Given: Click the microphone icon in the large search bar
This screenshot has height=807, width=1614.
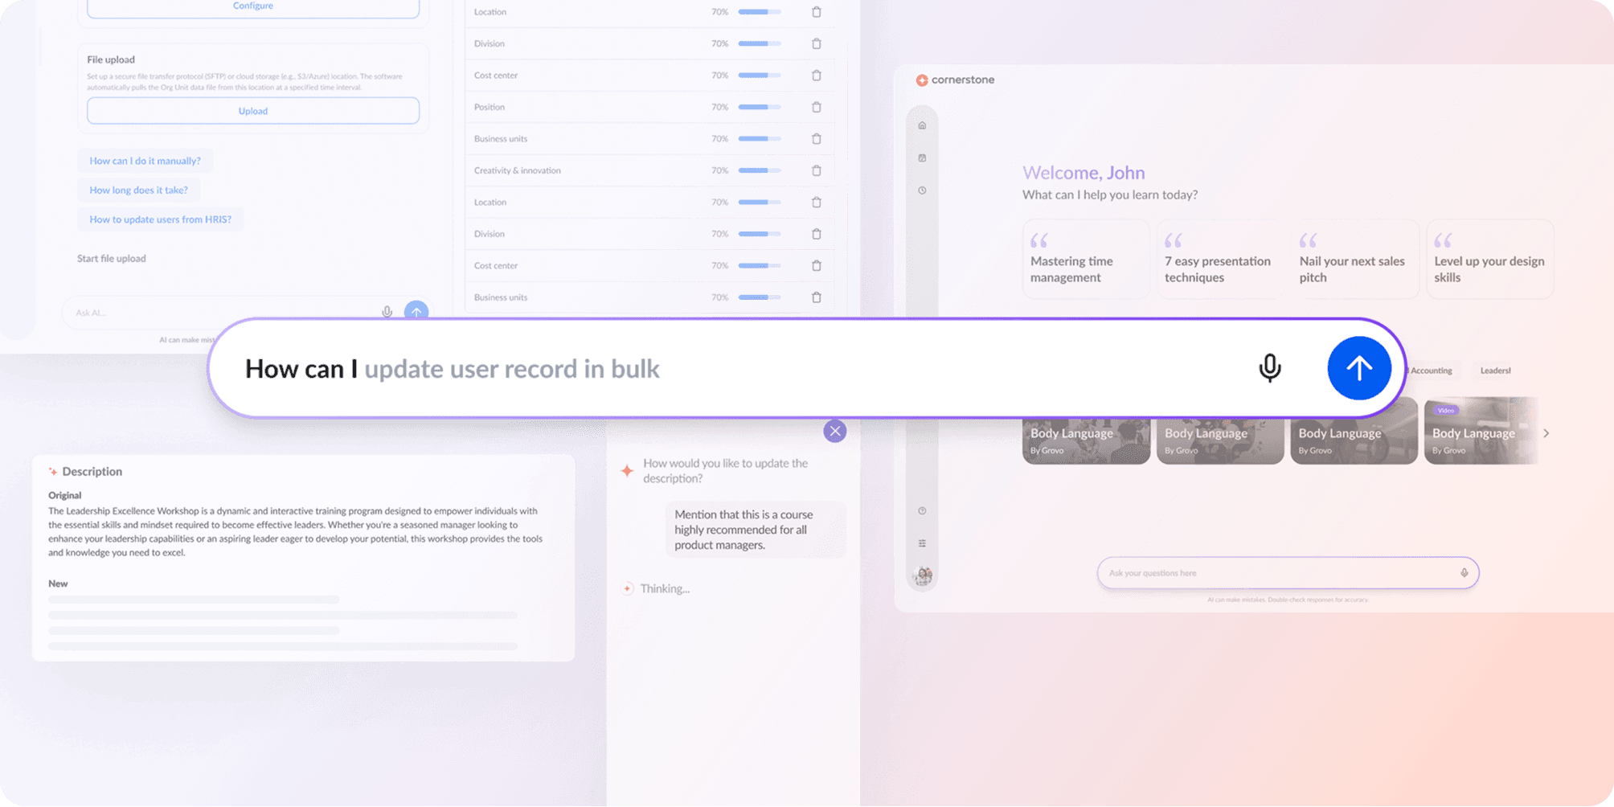Looking at the screenshot, I should coord(1270,368).
